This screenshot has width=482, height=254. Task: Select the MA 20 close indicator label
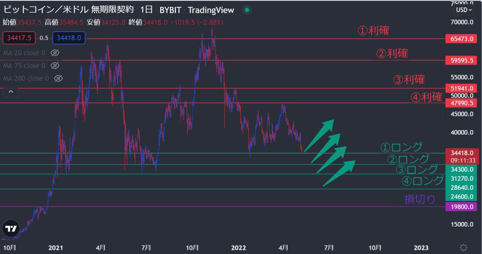pyautogui.click(x=24, y=53)
